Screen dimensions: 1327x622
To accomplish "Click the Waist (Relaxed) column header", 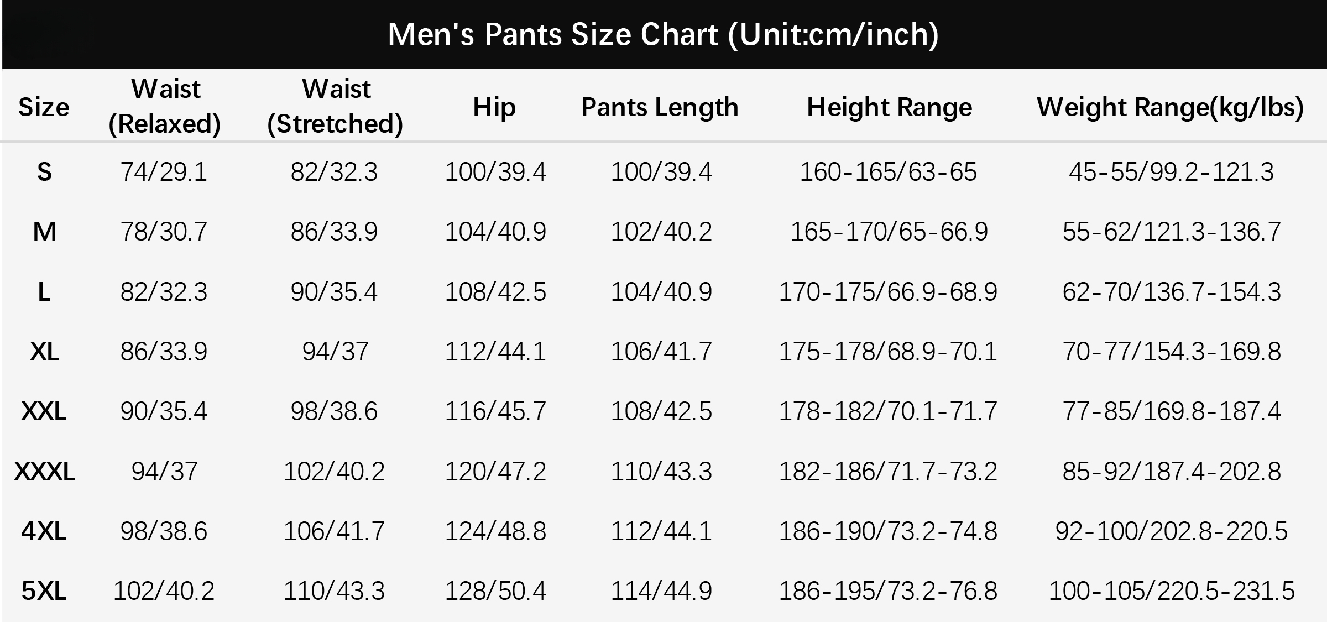I will (165, 106).
